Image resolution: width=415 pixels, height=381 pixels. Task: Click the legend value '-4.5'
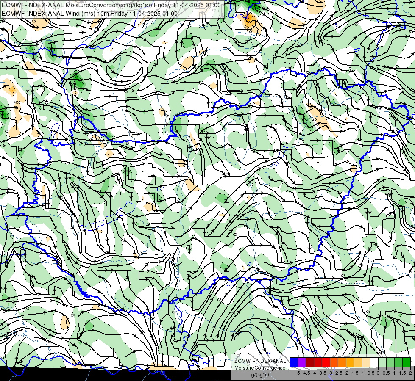tap(306, 373)
